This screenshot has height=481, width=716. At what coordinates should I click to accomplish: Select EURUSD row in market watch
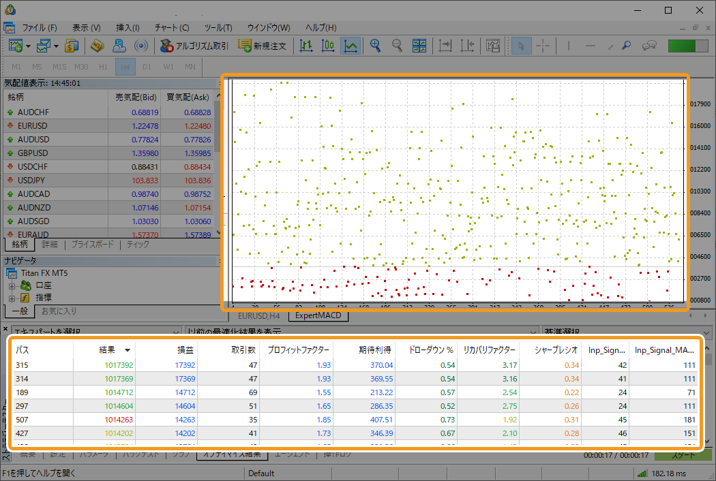[110, 126]
